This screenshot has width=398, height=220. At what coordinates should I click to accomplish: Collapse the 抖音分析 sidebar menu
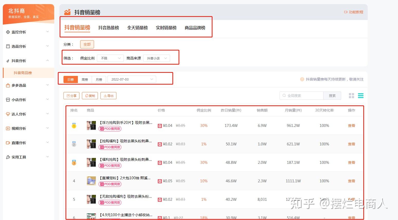pyautogui.click(x=47, y=61)
